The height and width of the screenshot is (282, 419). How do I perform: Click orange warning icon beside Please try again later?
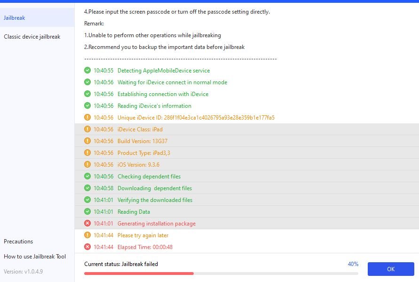click(x=87, y=235)
